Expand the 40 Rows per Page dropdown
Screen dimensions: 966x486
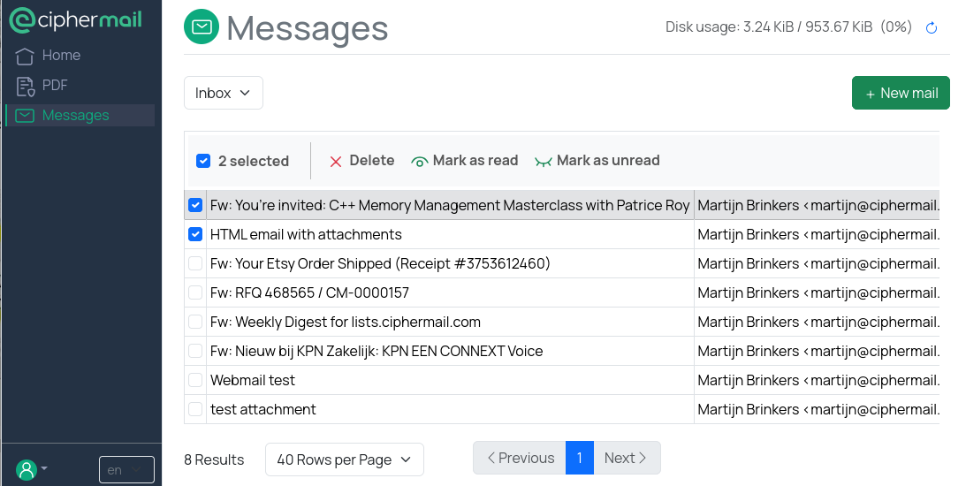(x=344, y=459)
